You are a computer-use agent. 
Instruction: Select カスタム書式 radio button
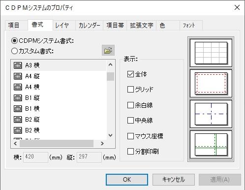pyautogui.click(x=14, y=51)
